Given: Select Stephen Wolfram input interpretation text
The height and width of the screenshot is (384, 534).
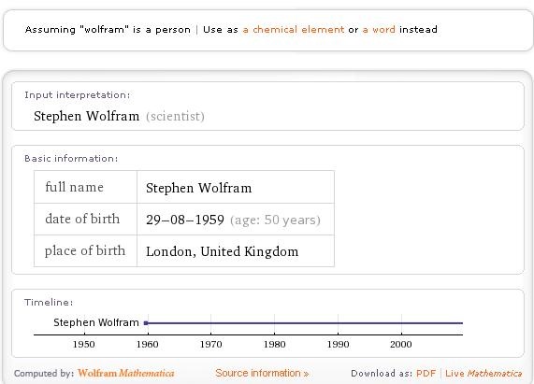Looking at the screenshot, I should coord(86,116).
